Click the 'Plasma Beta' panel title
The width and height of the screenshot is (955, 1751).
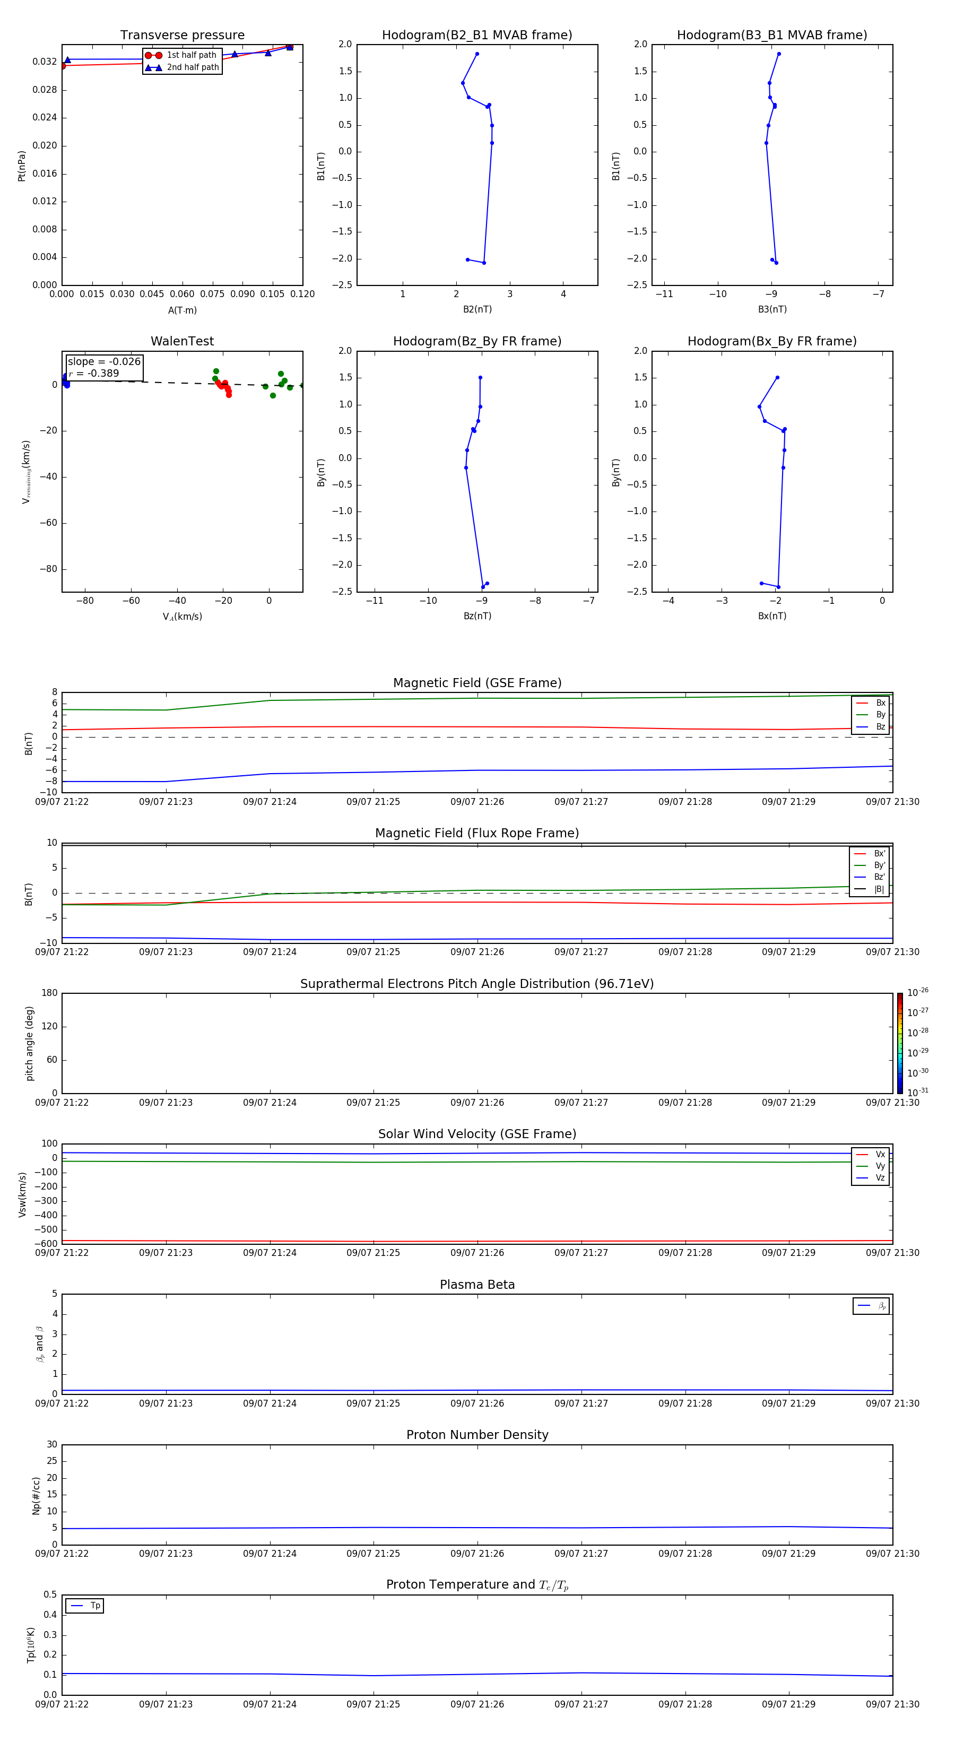pyautogui.click(x=477, y=1285)
